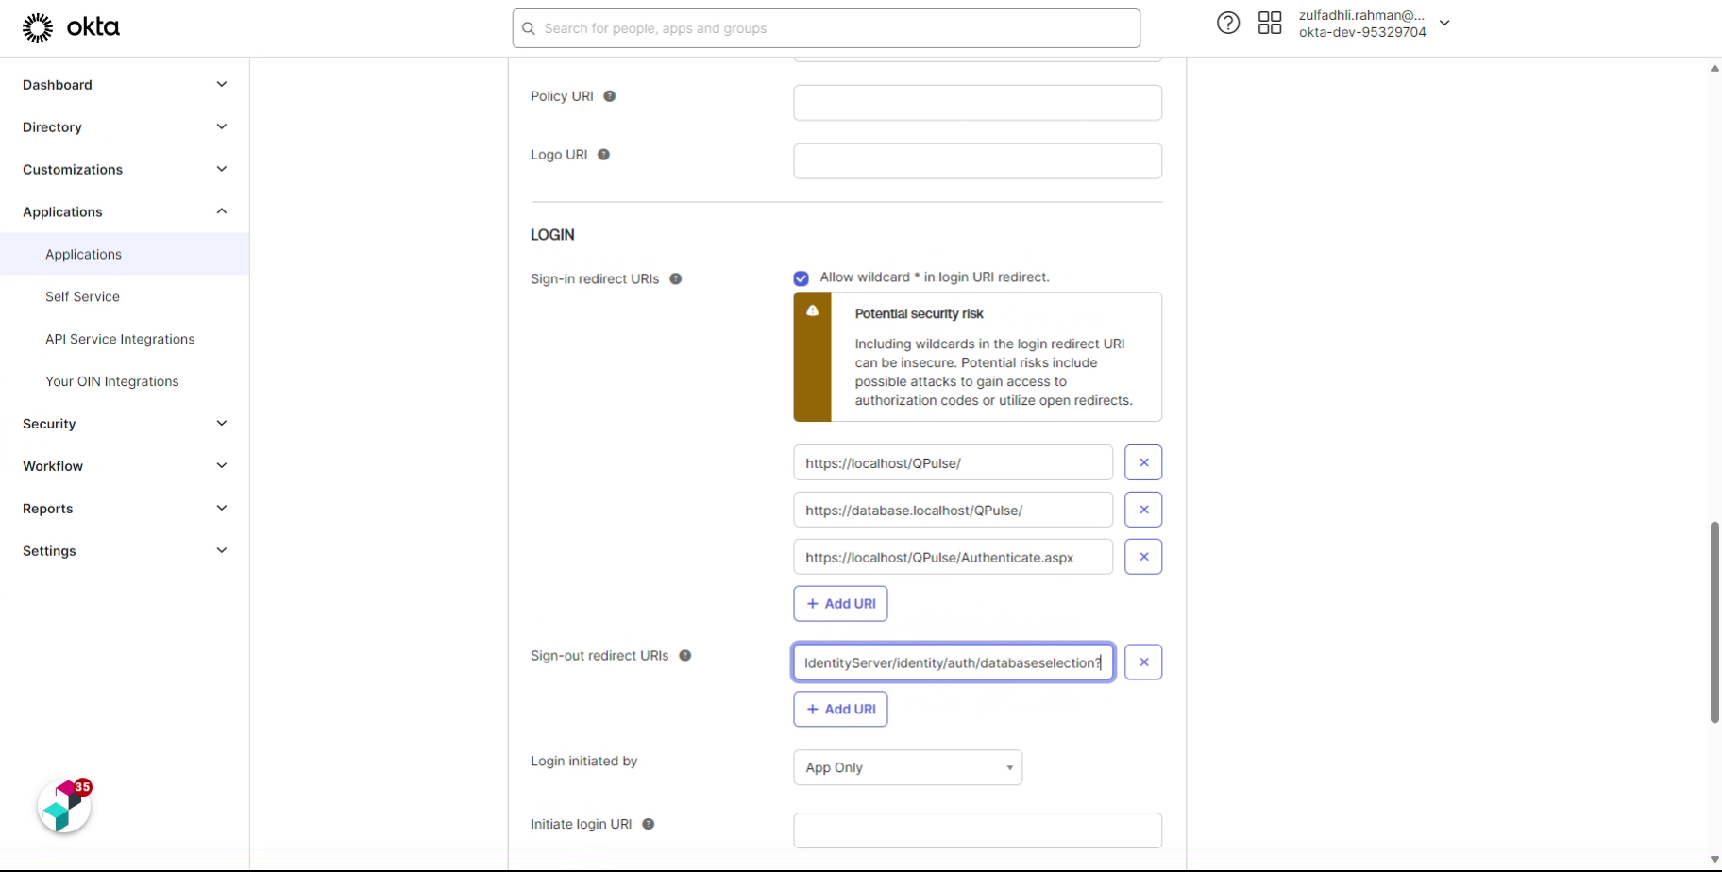Click the okta-dev-95329704 org name
1722x872 pixels.
[1362, 32]
